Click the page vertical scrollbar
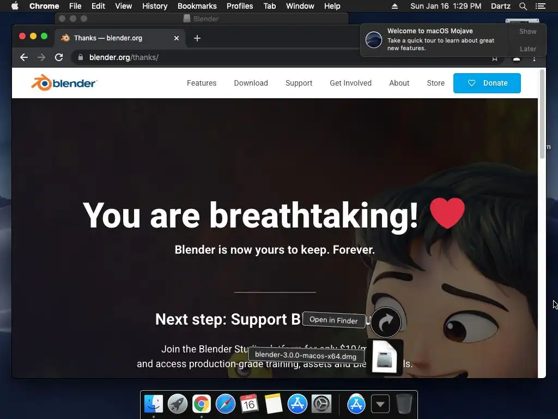The height and width of the screenshot is (419, 558). point(542,114)
